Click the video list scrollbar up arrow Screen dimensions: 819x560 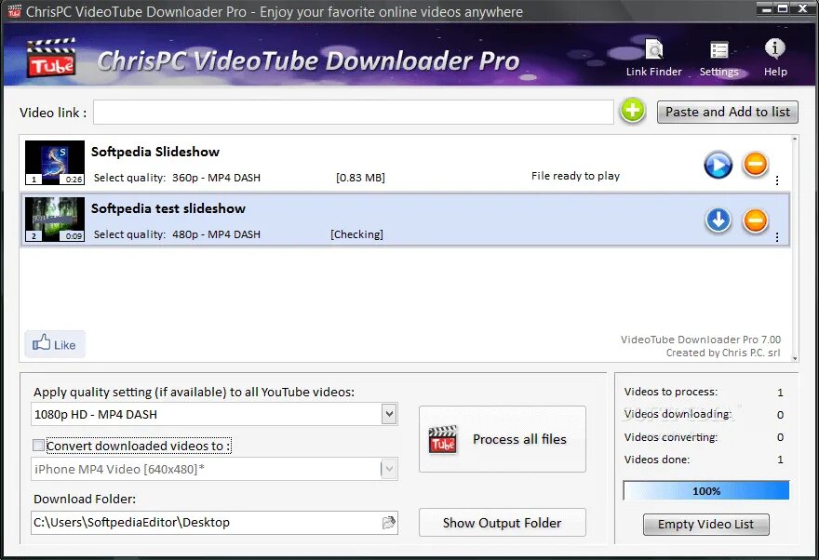(x=795, y=139)
